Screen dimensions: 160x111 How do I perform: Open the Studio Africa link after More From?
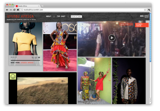click(x=27, y=63)
